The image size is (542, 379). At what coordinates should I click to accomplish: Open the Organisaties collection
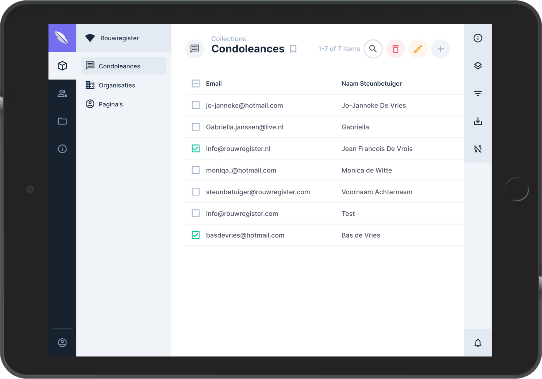pos(117,85)
